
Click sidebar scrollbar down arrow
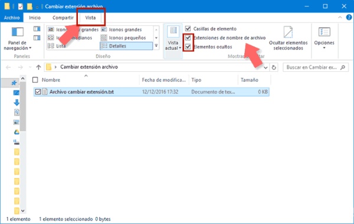[x=22, y=210]
